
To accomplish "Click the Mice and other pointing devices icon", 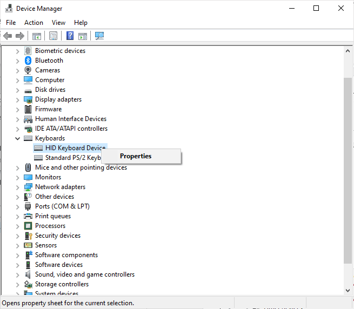I will tap(28, 167).
